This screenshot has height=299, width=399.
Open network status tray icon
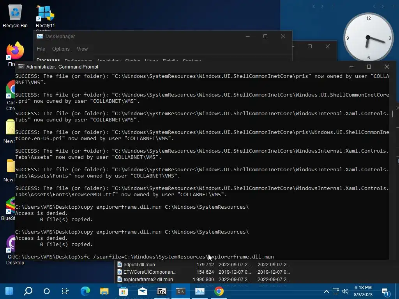pyautogui.click(x=335, y=291)
